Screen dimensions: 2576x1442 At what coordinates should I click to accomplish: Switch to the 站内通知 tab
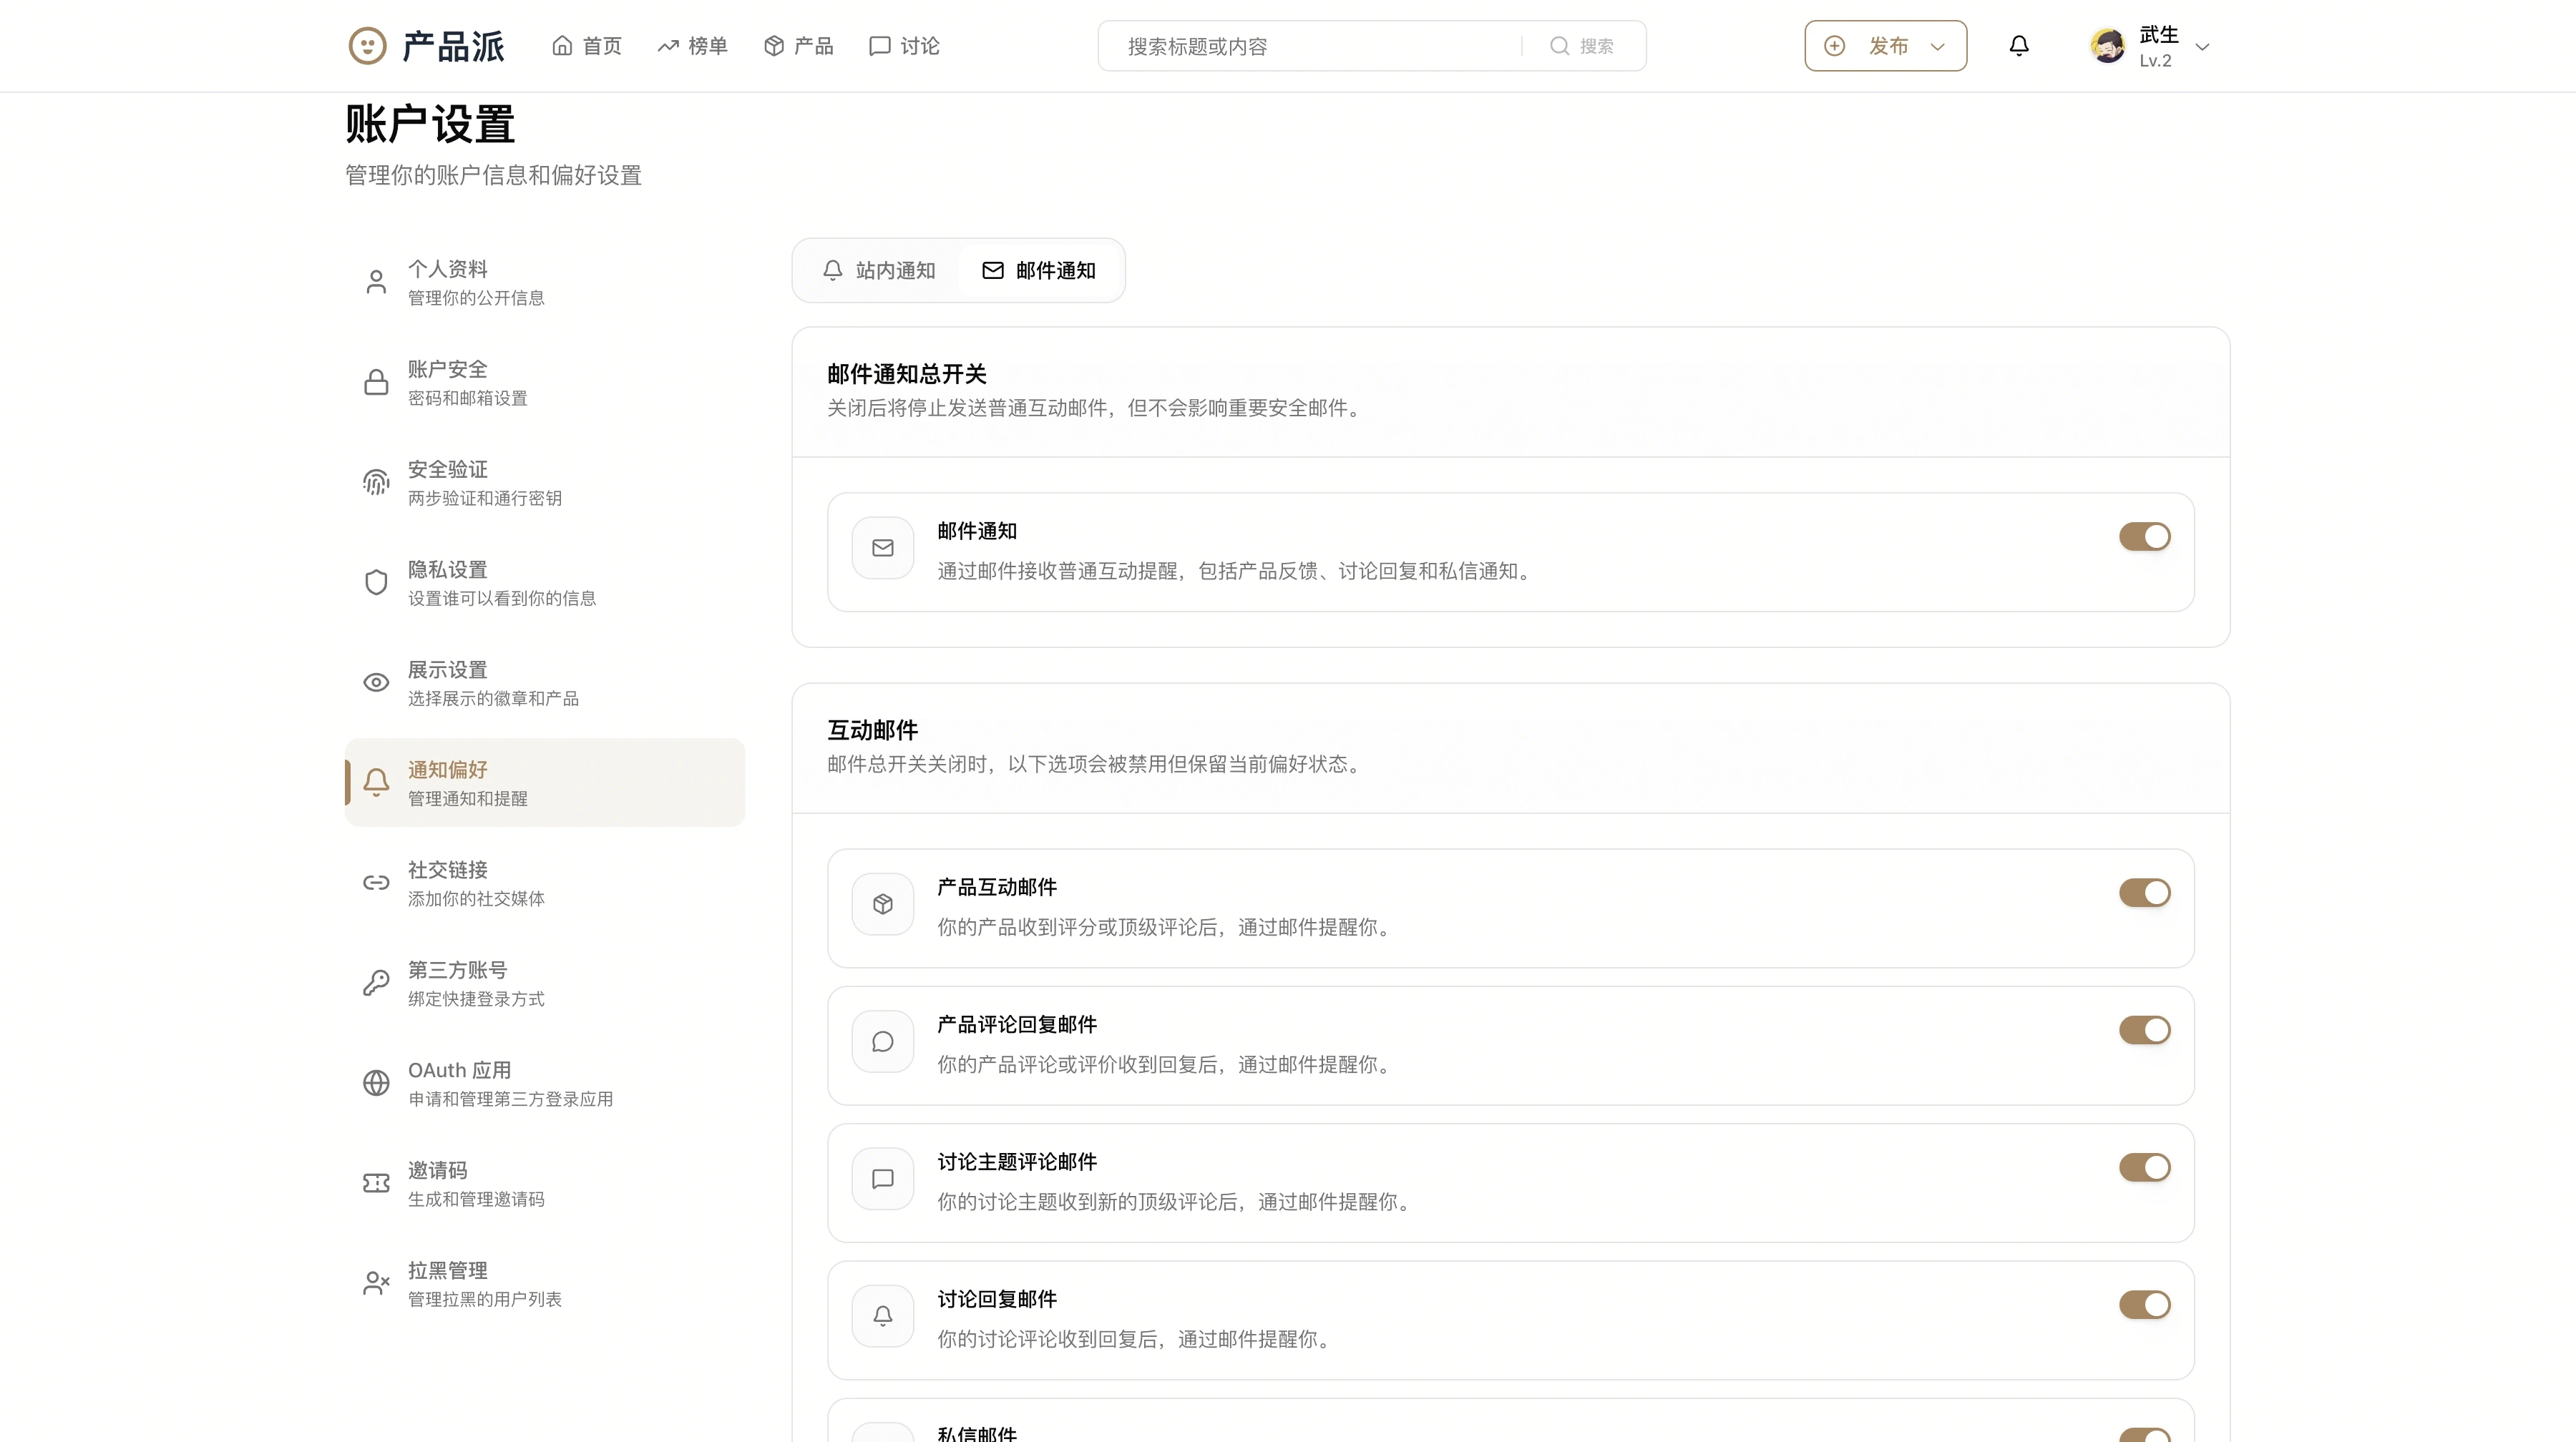879,271
